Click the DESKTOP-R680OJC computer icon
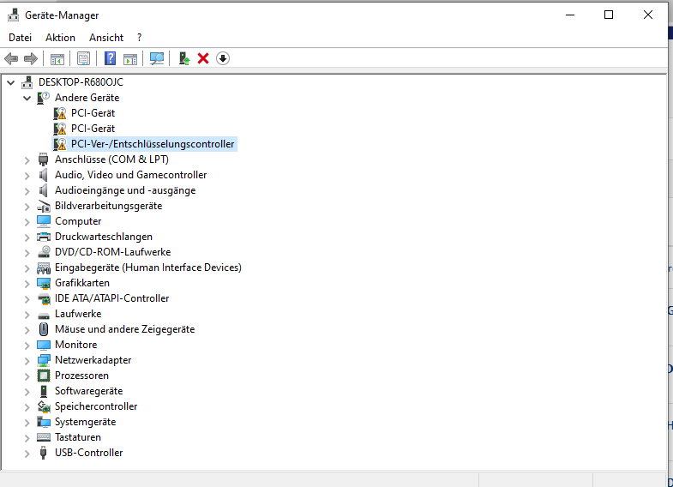 (27, 82)
